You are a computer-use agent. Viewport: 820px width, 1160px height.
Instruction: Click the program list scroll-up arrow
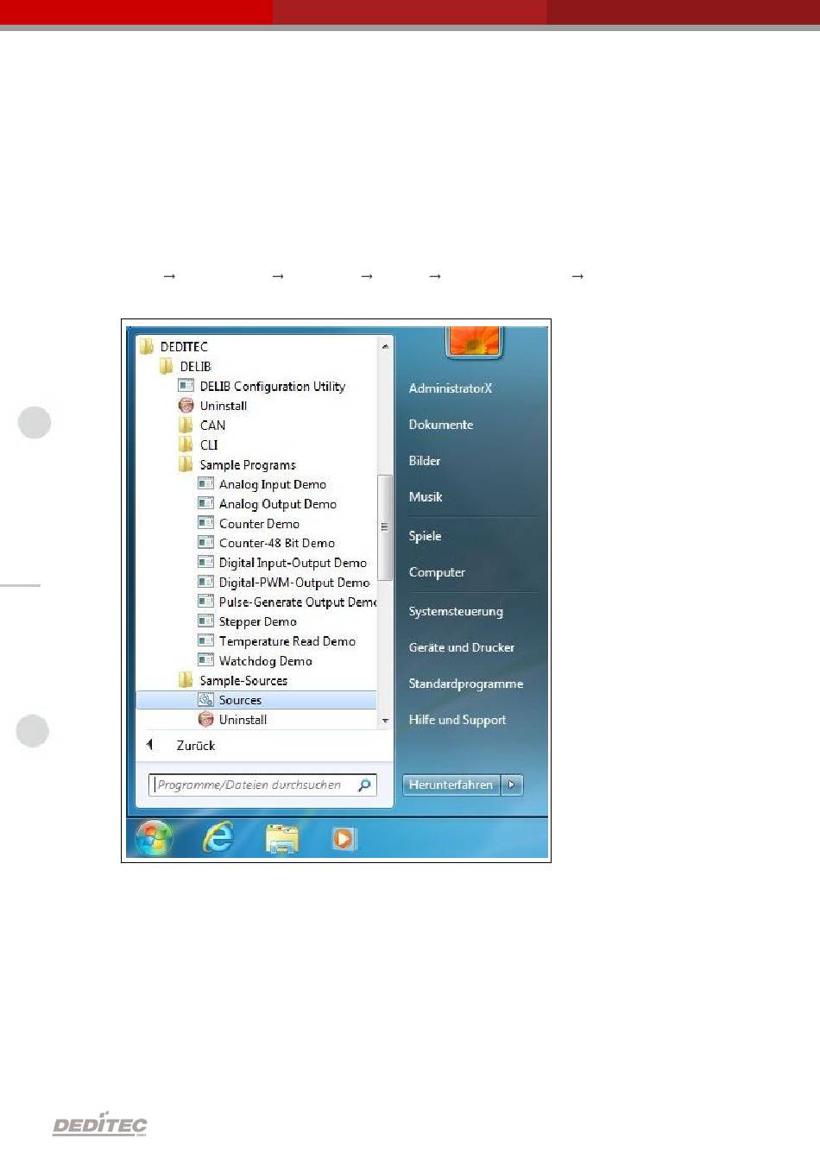click(x=385, y=346)
